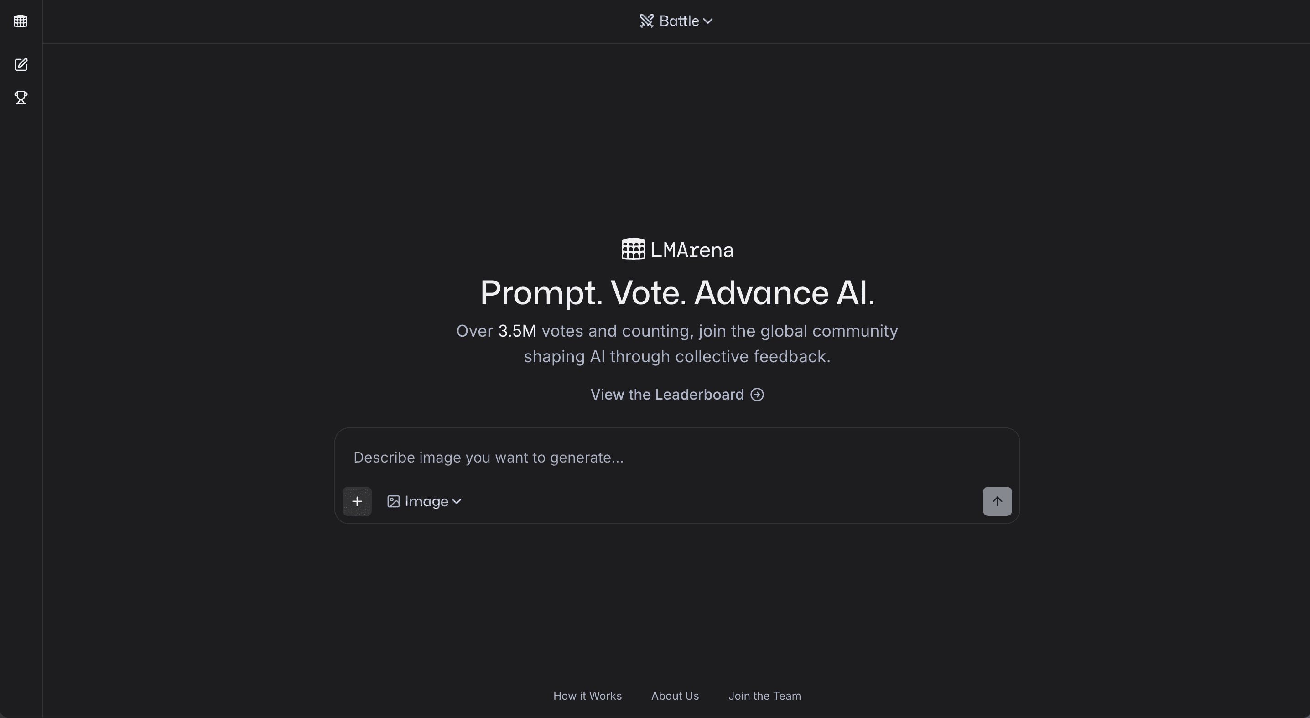
Task: Select About Us in the footer
Action: [675, 696]
